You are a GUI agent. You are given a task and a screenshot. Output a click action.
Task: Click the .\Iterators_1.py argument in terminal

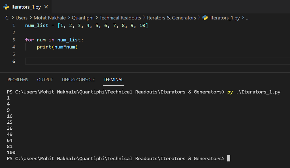[258, 92]
